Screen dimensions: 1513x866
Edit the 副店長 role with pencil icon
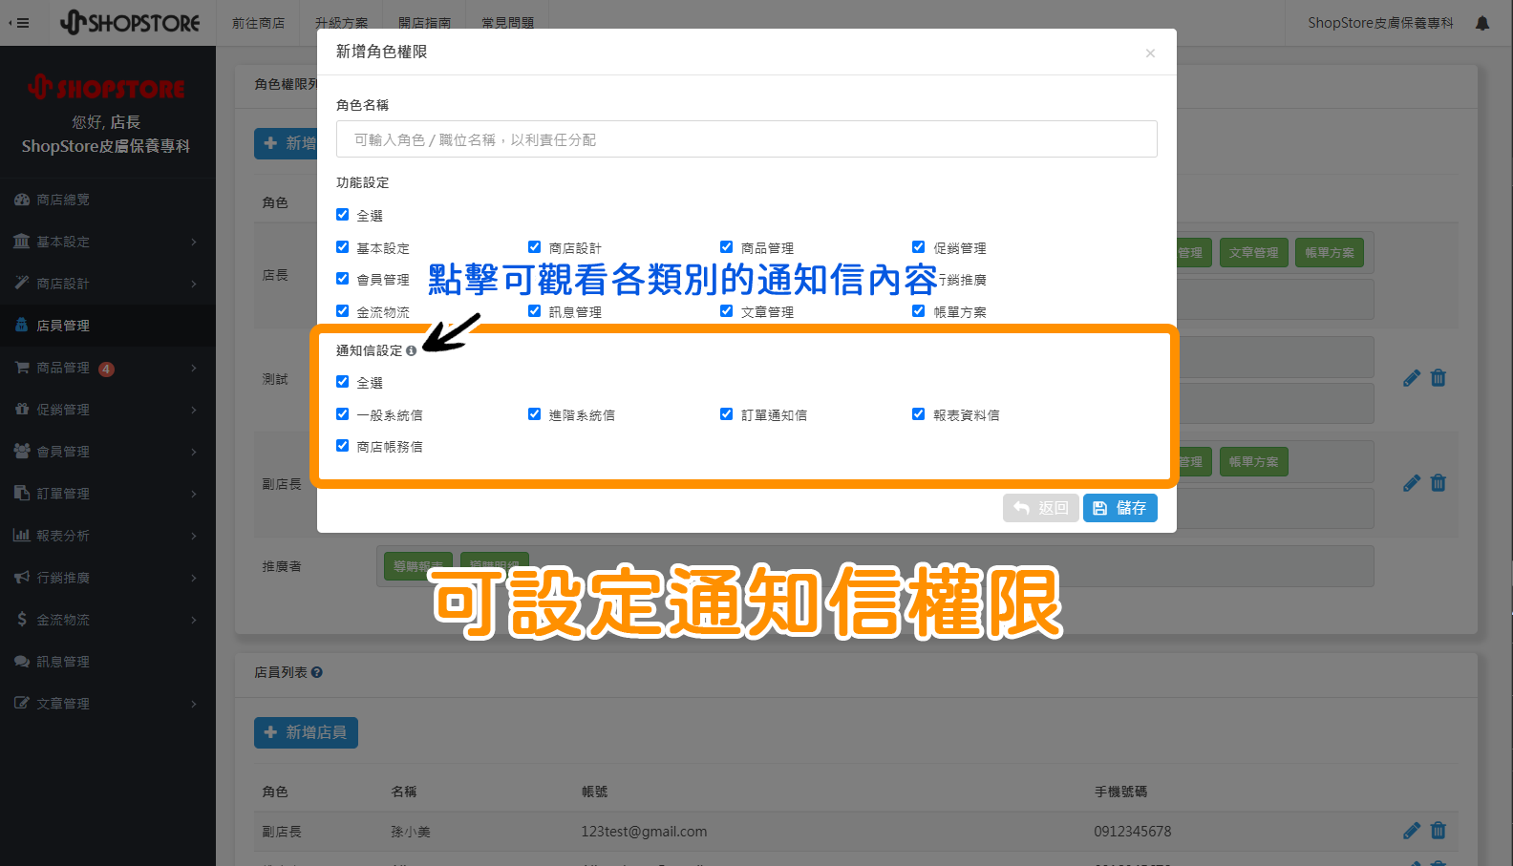coord(1412,483)
